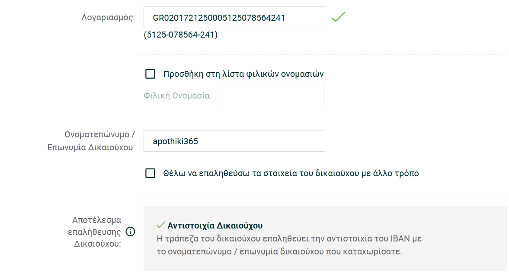Click the green checkmark beside the IBAN field
Viewport: 509px width, 273px height.
pyautogui.click(x=338, y=17)
